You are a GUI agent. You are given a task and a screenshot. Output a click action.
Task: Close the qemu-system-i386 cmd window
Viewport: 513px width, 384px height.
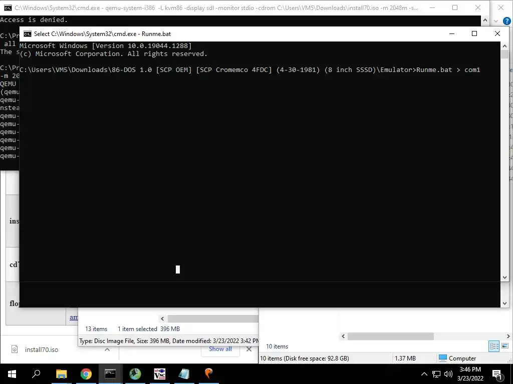coord(477,8)
